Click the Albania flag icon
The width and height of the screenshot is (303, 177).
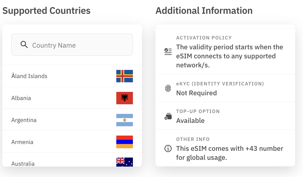pos(124,98)
